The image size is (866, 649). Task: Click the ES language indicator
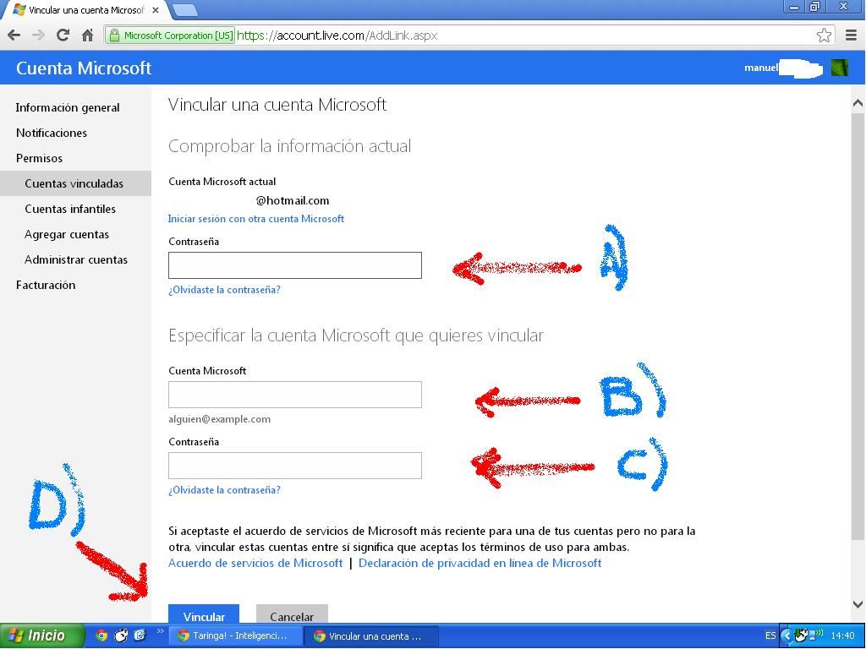[x=770, y=635]
